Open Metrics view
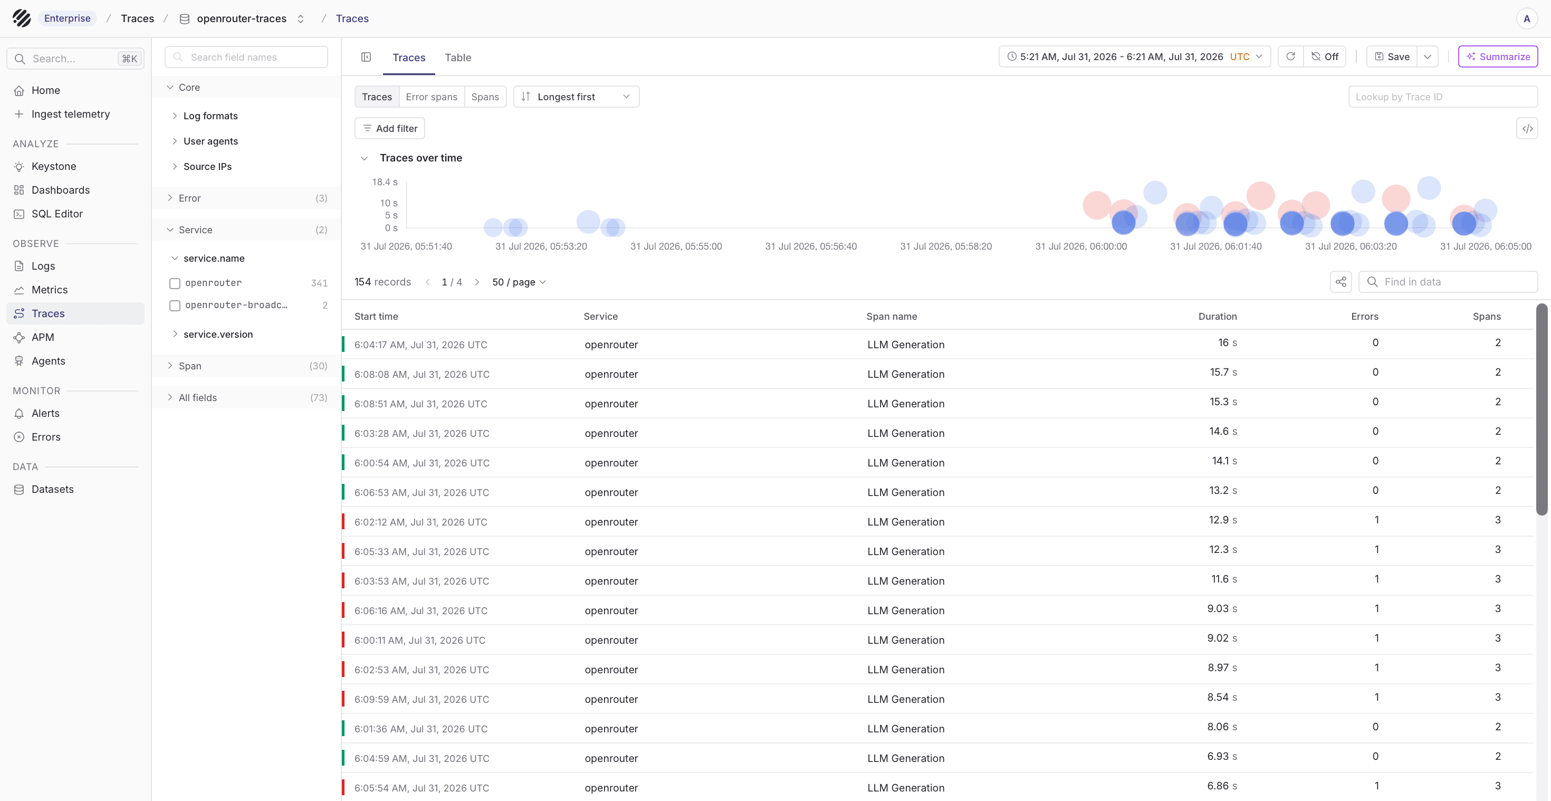This screenshot has height=801, width=1551. coord(75,290)
